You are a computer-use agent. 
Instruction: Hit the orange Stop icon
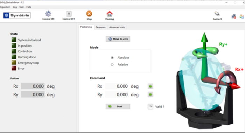coord(89,14)
